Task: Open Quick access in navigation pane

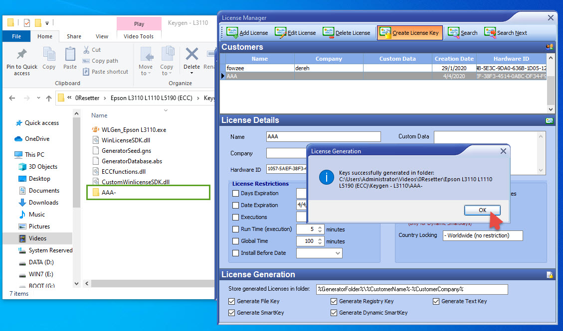Action: coord(37,123)
